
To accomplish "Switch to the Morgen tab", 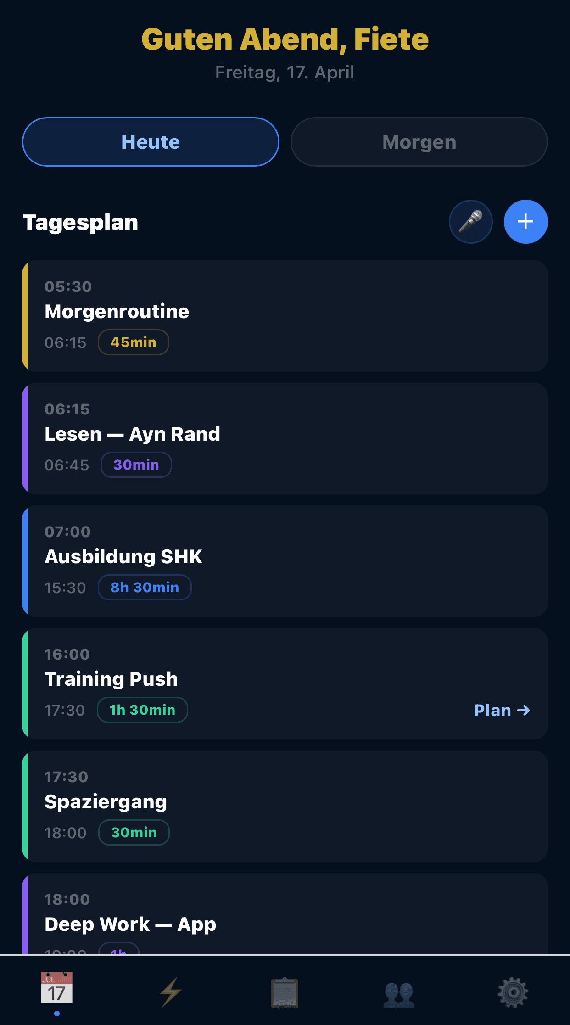I will [419, 142].
